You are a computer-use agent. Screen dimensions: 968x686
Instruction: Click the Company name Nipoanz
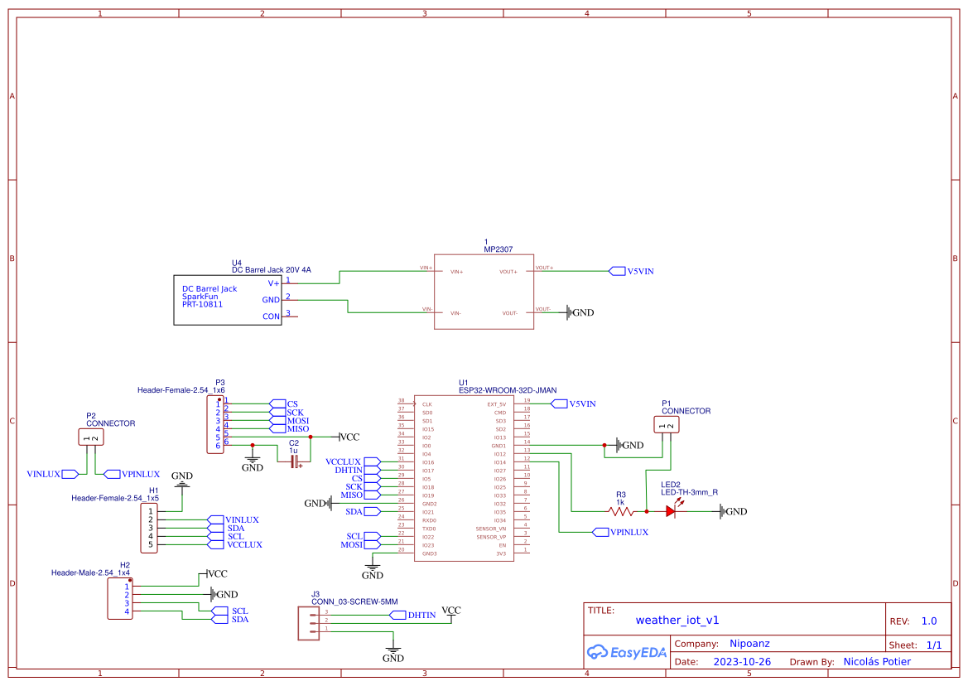tap(750, 643)
